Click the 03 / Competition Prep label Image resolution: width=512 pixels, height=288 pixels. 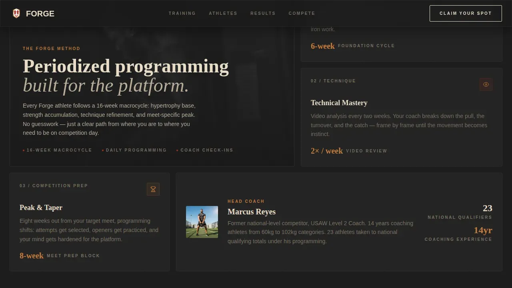click(x=54, y=186)
